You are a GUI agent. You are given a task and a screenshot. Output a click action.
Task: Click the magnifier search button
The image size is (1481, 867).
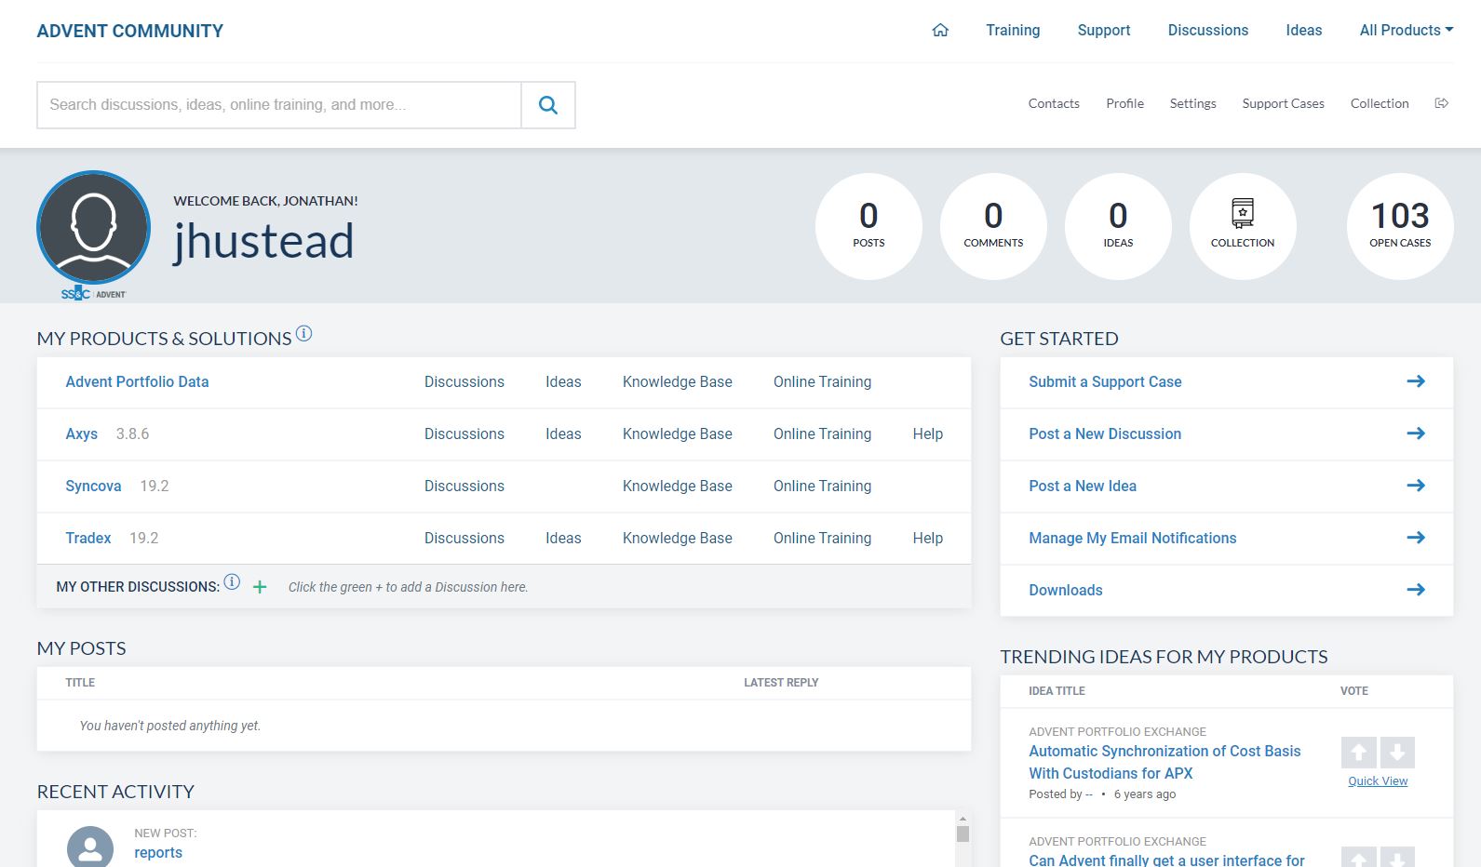click(548, 105)
